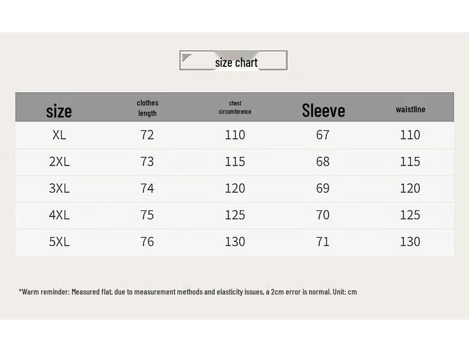Click the sleeve value 67 for XL

tap(323, 135)
